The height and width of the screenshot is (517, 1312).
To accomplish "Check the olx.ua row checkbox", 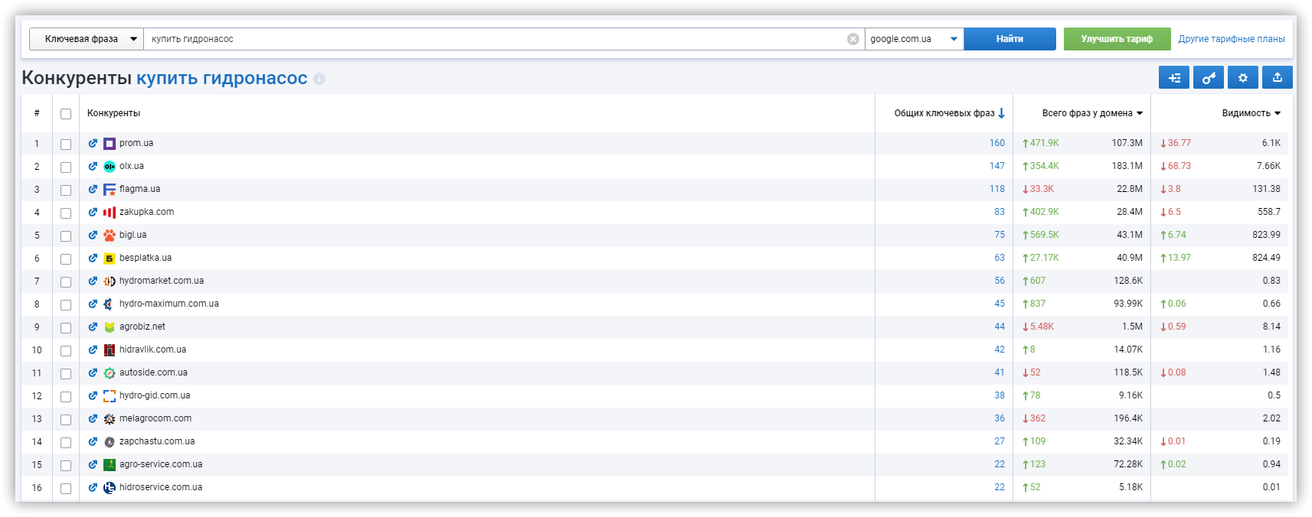I will click(x=66, y=167).
